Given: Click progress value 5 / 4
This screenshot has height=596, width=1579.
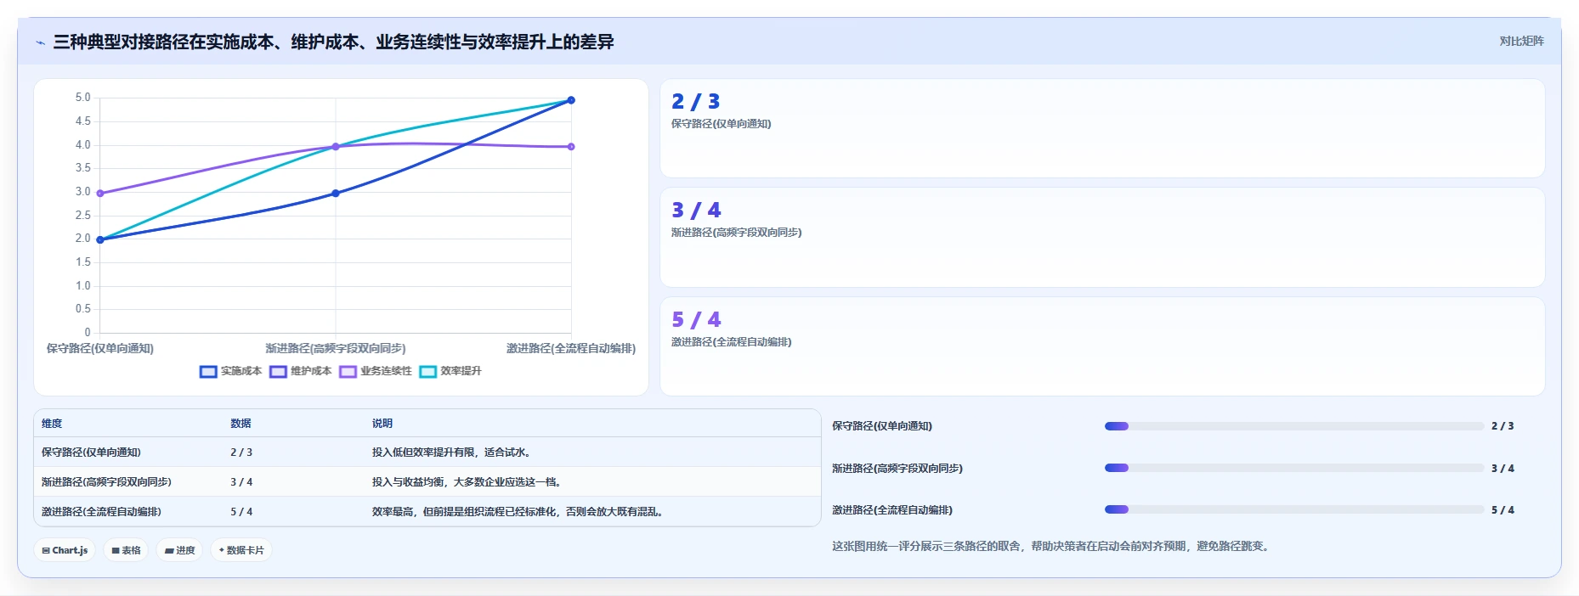Looking at the screenshot, I should pos(1503,510).
